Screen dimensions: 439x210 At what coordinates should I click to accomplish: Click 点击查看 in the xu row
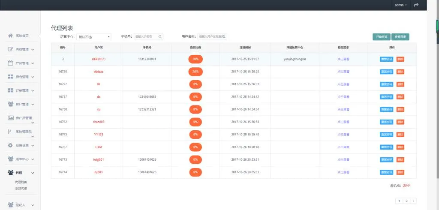point(343,109)
